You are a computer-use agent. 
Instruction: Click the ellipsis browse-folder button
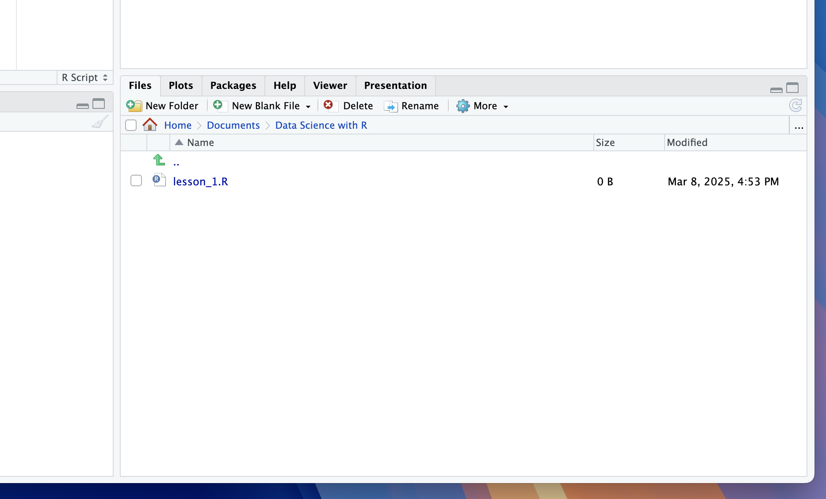tap(799, 127)
